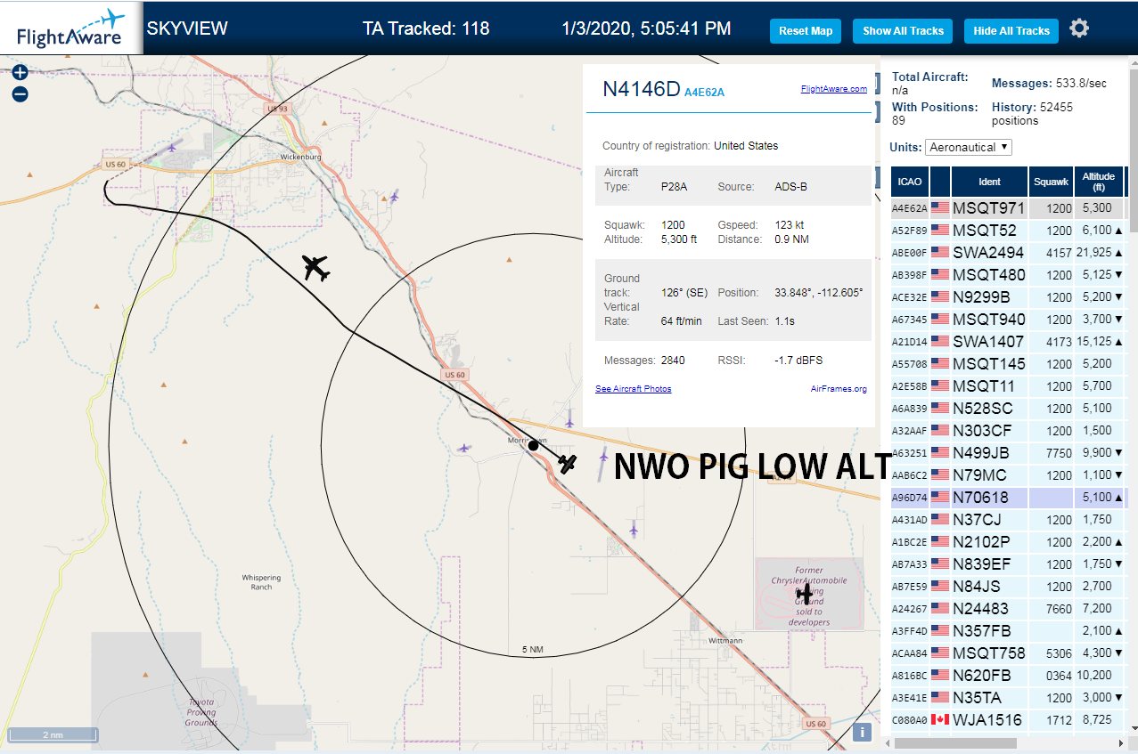The width and height of the screenshot is (1138, 754).
Task: Select the N499JB row
Action: click(x=1009, y=453)
